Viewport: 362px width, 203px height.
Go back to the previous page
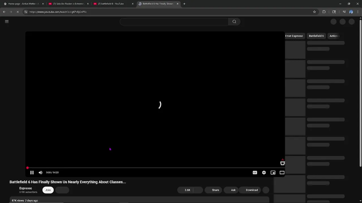tap(4, 12)
